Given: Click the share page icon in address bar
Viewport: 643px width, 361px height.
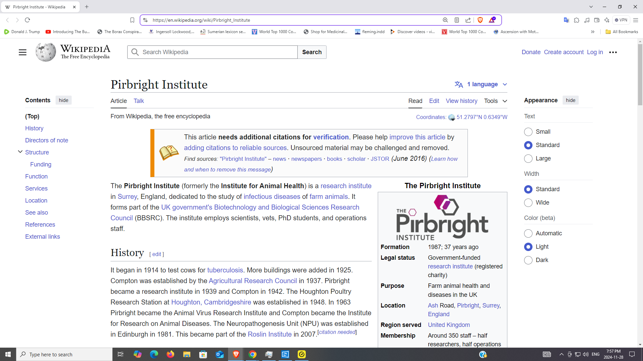Looking at the screenshot, I should (468, 20).
